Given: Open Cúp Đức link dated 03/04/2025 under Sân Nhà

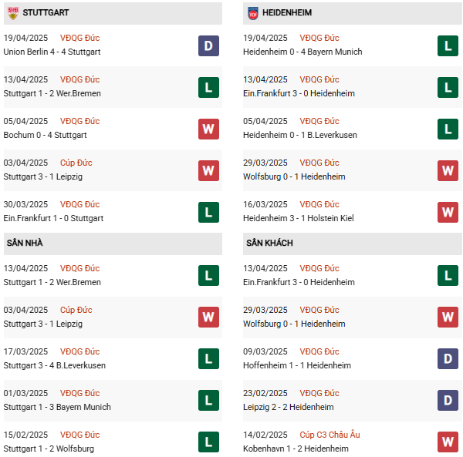Looking at the screenshot, I should tap(76, 310).
